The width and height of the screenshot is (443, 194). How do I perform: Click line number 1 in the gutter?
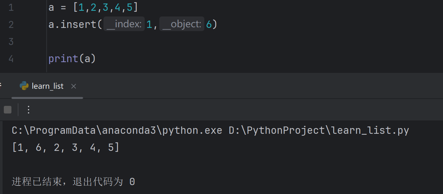click(11, 7)
